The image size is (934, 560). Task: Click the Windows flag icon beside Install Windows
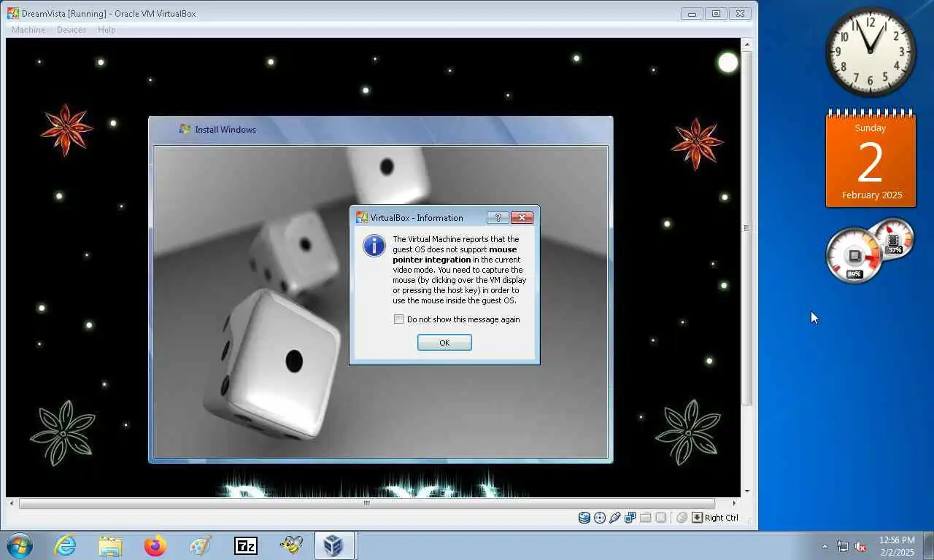click(x=185, y=129)
